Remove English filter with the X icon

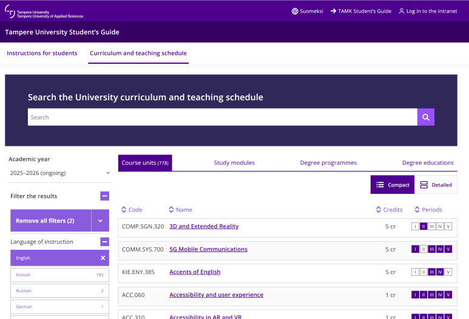103,258
